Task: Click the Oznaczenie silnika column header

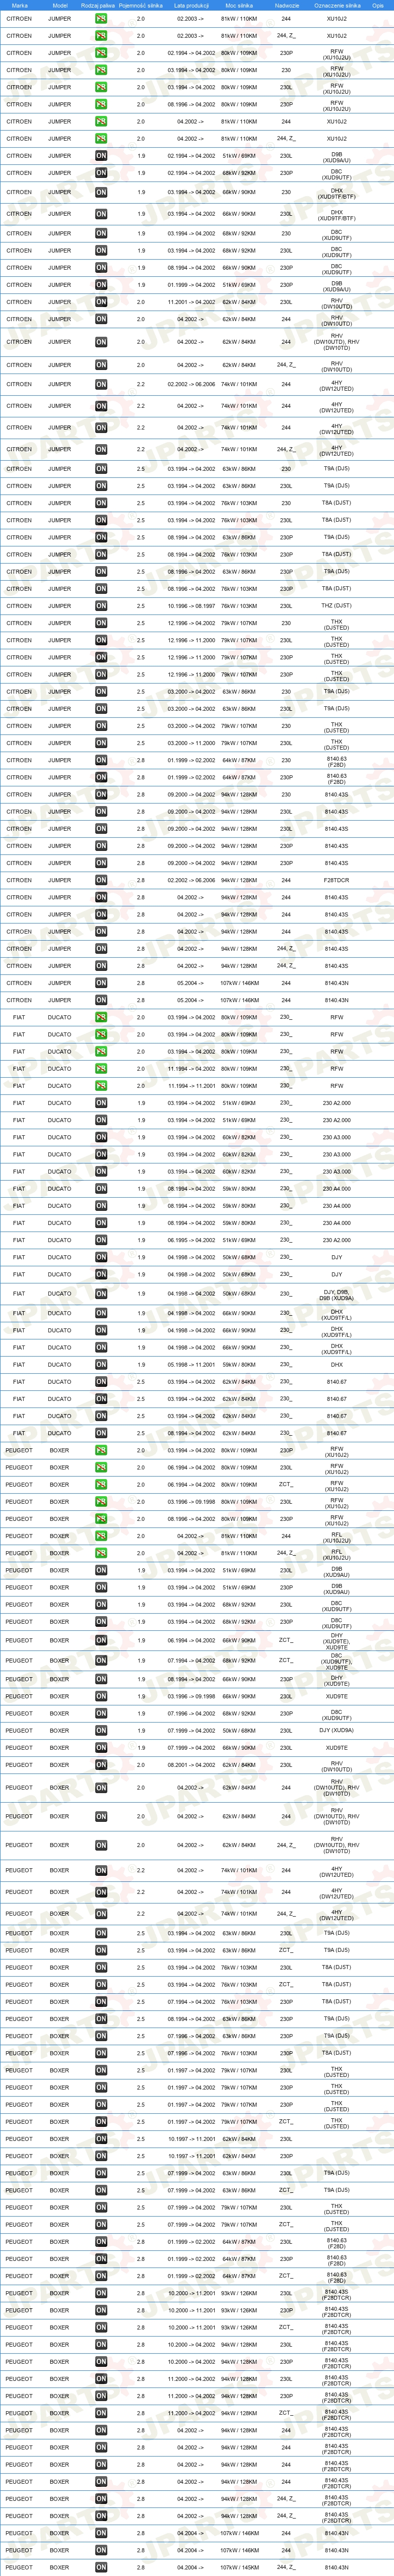Action: pos(337,5)
